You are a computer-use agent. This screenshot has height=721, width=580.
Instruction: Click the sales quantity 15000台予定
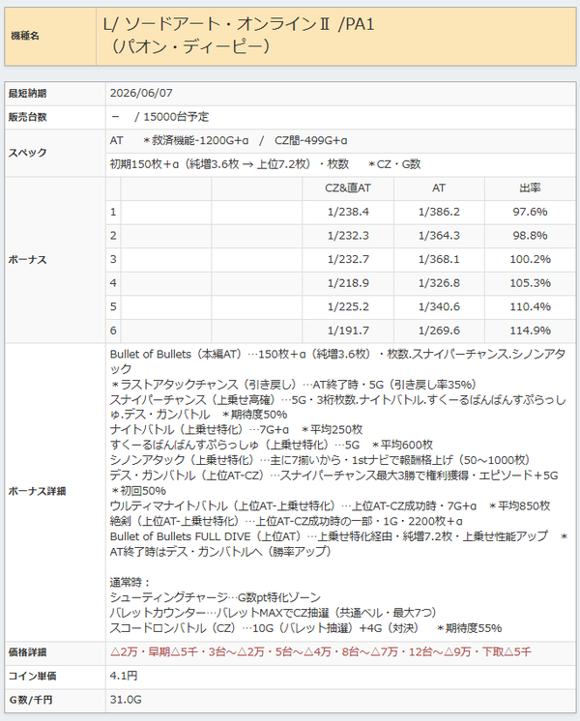pyautogui.click(x=176, y=117)
